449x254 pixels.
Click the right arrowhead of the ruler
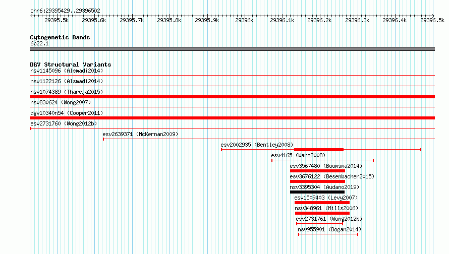tap(433, 16)
